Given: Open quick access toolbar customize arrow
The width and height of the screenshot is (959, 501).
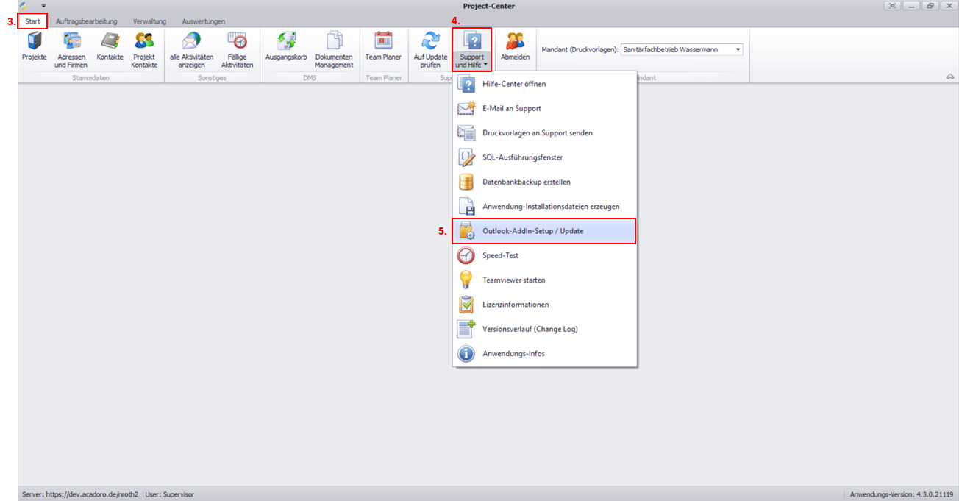Looking at the screenshot, I should [43, 6].
